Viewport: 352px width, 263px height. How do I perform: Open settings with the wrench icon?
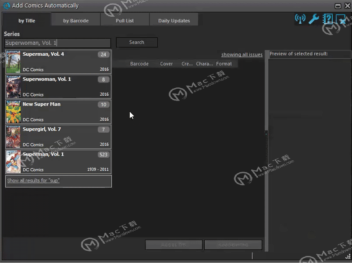click(x=314, y=19)
